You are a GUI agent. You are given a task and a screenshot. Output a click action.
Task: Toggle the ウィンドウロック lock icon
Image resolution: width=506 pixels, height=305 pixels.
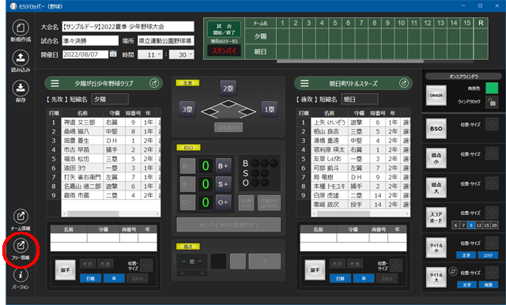492,102
